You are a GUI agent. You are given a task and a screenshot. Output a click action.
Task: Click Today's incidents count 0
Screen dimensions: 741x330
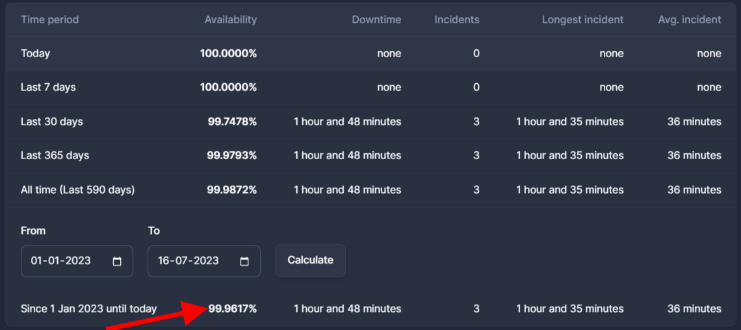point(476,54)
